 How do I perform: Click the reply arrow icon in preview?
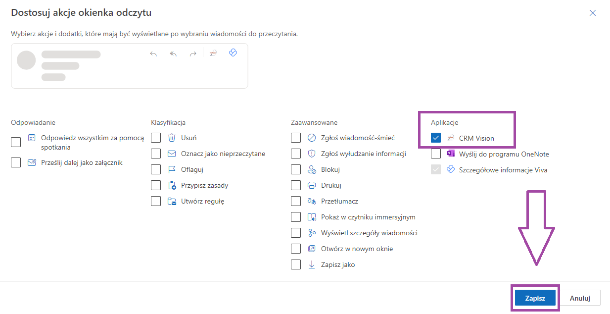pyautogui.click(x=153, y=53)
